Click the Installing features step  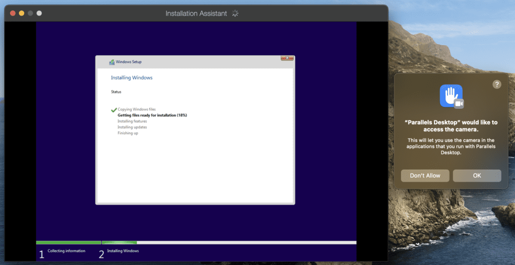132,121
